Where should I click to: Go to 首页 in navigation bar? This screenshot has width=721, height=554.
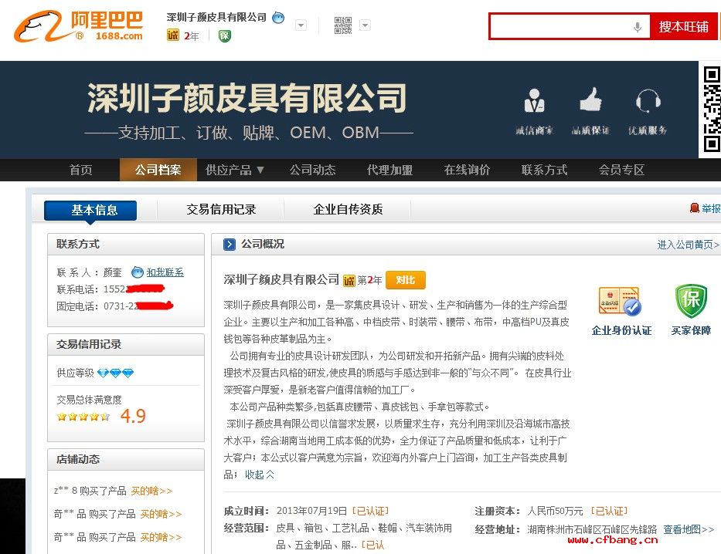coord(81,170)
